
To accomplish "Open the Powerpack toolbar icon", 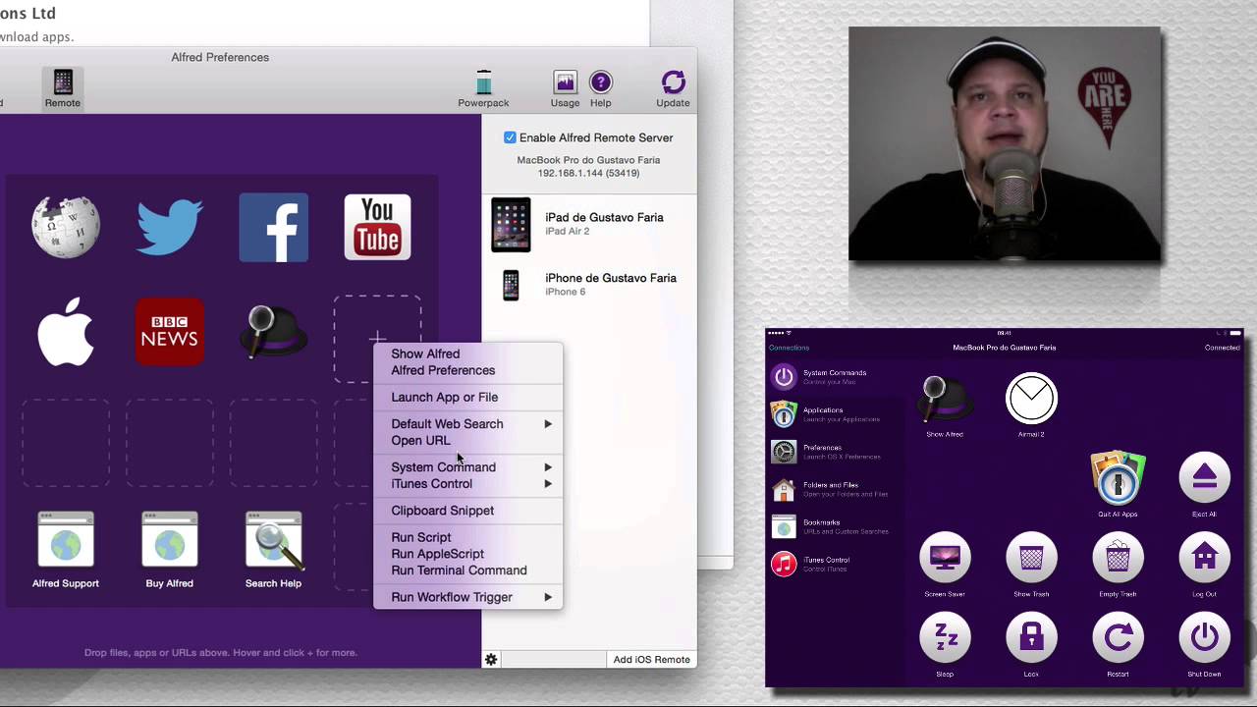I will pos(483,87).
